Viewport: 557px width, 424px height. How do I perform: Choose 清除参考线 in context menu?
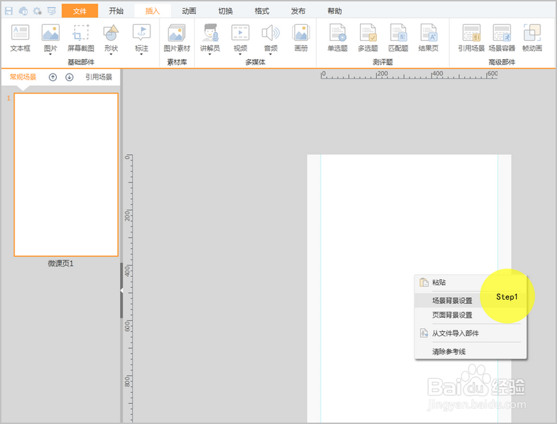pyautogui.click(x=470, y=351)
